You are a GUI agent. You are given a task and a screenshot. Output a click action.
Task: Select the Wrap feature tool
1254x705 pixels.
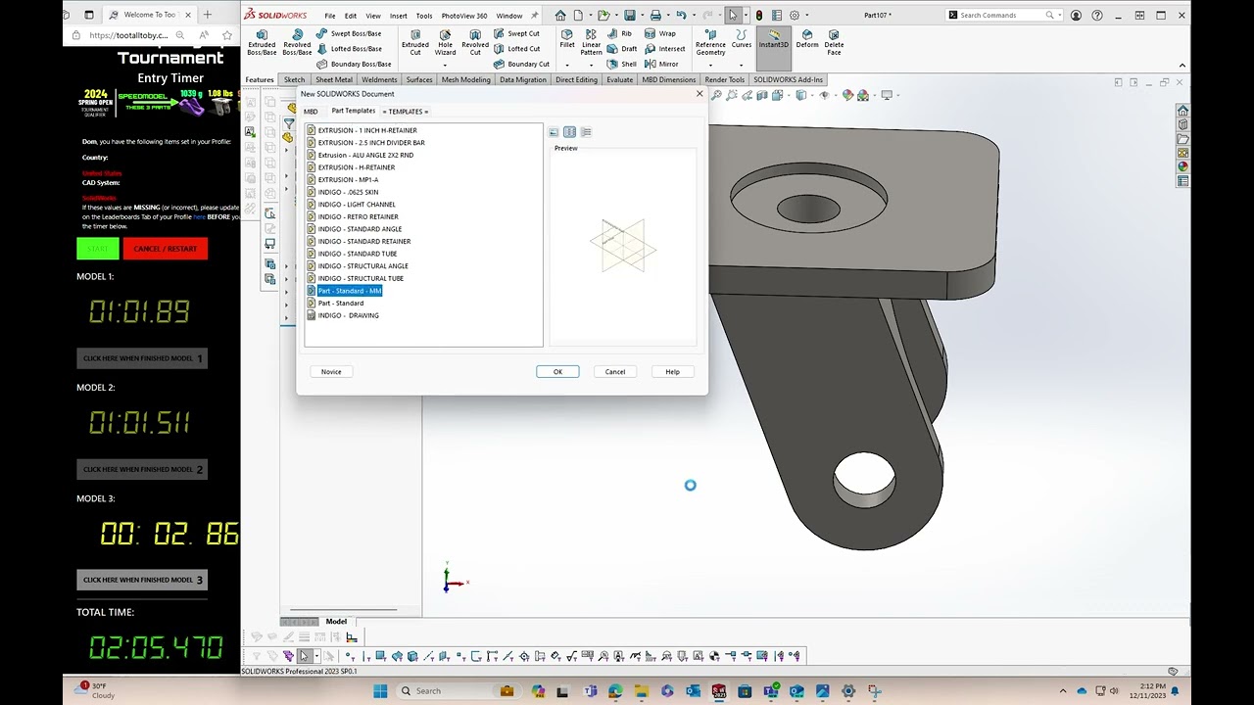coord(659,33)
